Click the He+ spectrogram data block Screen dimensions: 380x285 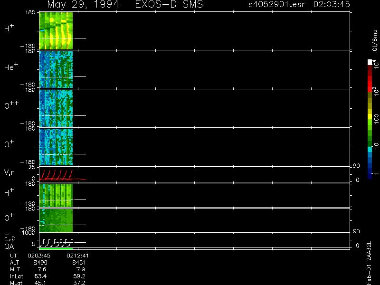point(56,69)
